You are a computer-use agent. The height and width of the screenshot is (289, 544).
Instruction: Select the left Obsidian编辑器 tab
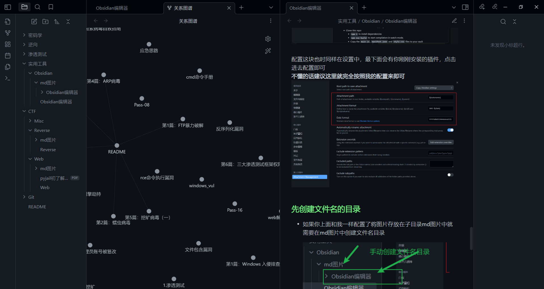coord(112,8)
